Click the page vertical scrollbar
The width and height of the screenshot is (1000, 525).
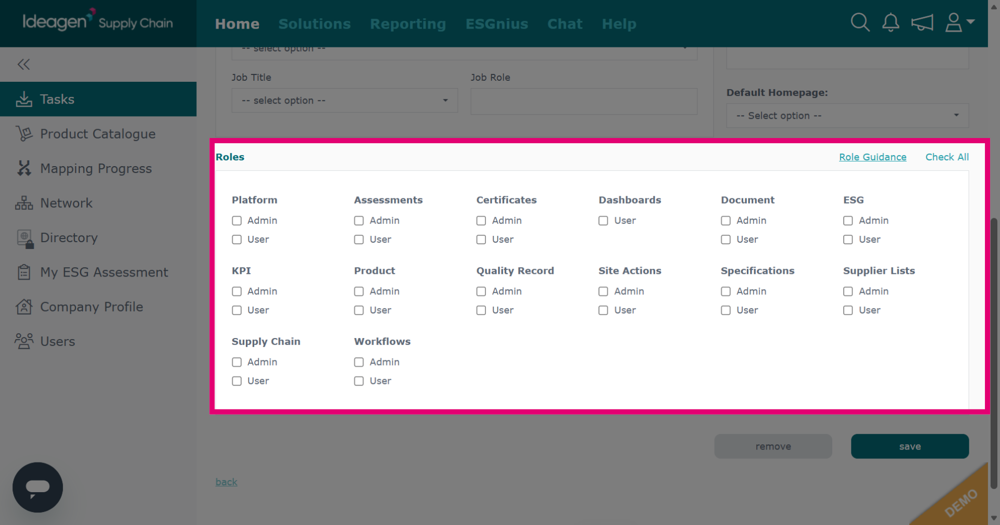994,354
